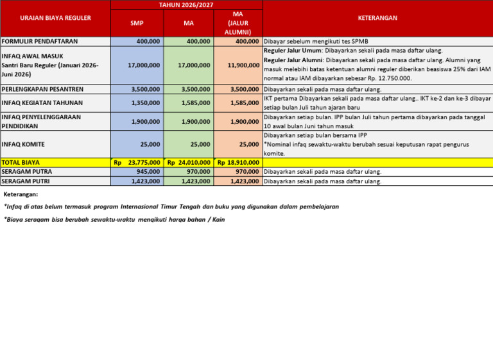Image resolution: width=493 pixels, height=348 pixels.
Task: Click the Rp 18,910,000 total
Action: [x=238, y=163]
